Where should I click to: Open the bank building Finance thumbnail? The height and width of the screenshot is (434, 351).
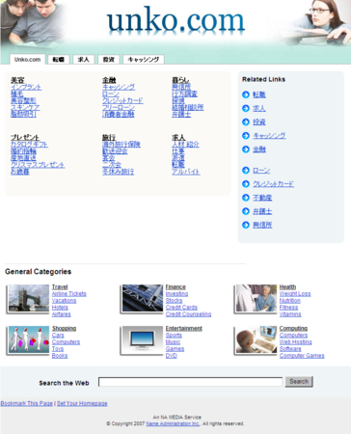pos(143,299)
